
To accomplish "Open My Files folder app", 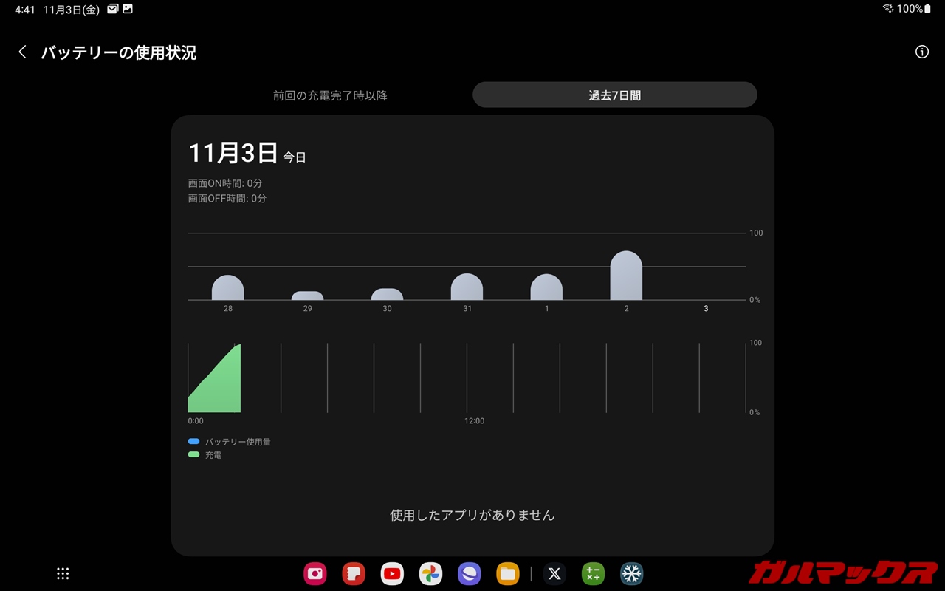I will [507, 573].
